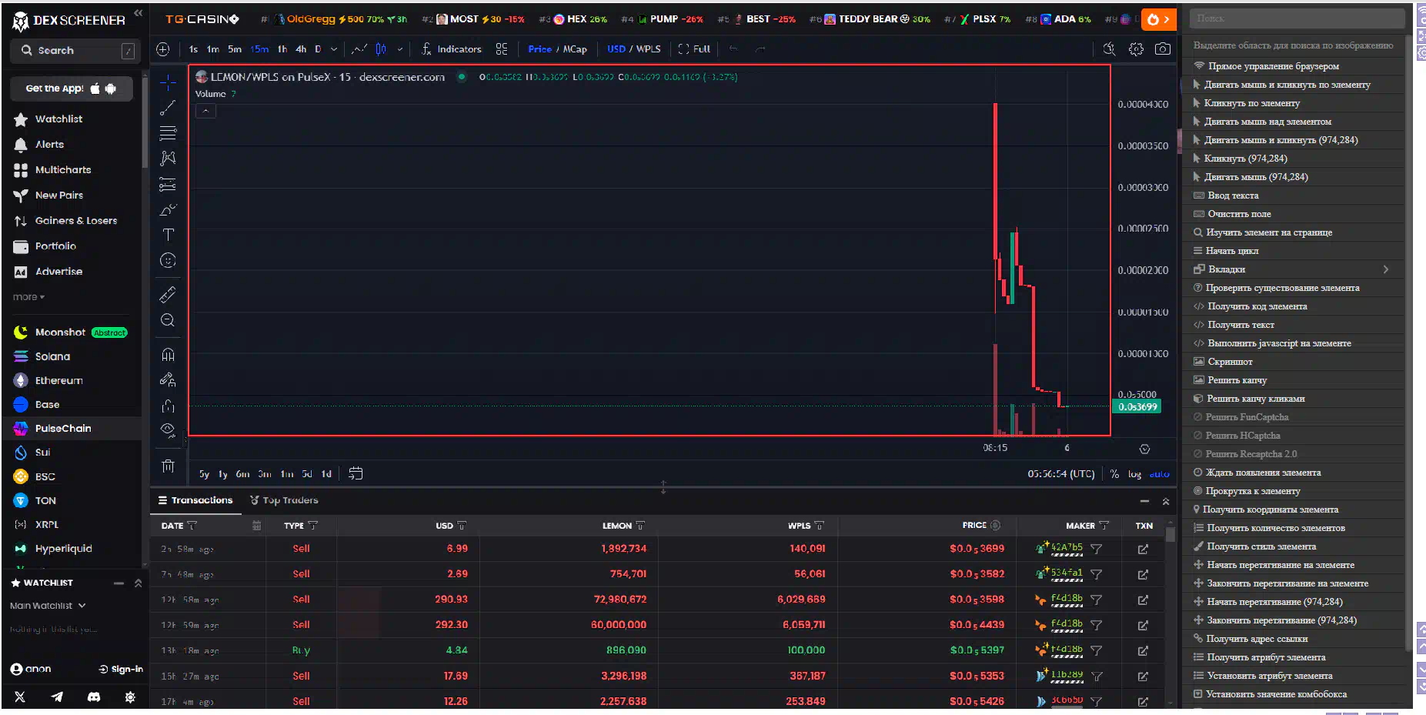Open Telegram link in sidebar footer
Screen dimensions: 1426x715
pos(57,697)
